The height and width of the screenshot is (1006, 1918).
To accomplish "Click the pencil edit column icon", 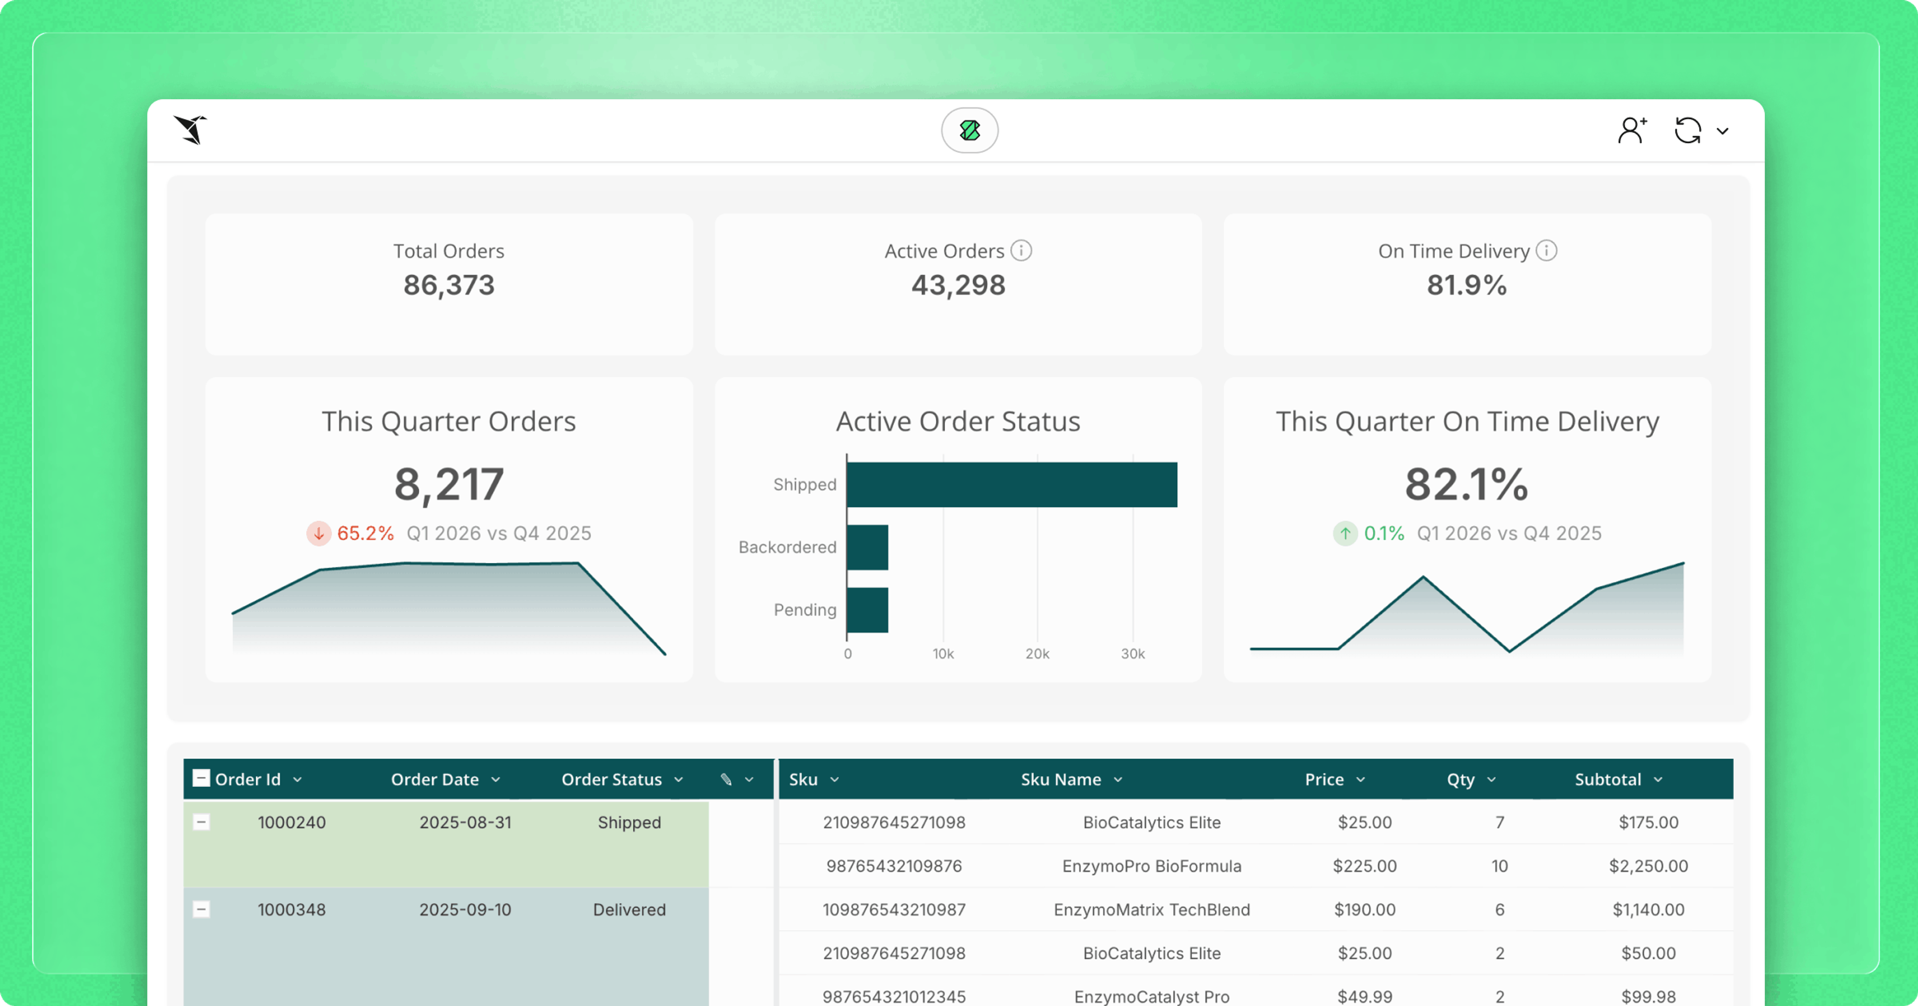I will (726, 779).
